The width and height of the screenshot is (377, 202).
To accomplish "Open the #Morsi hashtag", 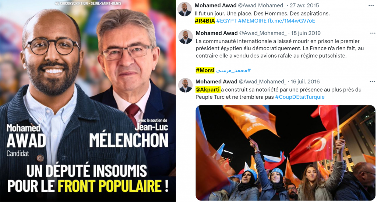I will [x=205, y=70].
